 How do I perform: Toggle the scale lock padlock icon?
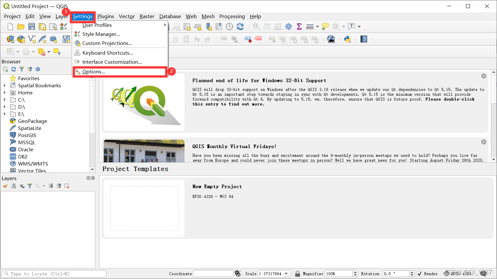[x=297, y=274]
